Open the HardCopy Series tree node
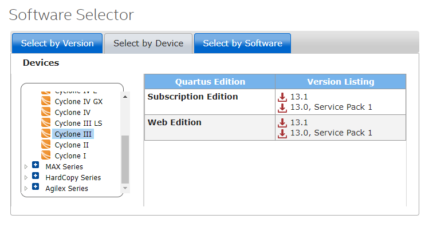This screenshot has width=429, height=227. pyautogui.click(x=73, y=178)
